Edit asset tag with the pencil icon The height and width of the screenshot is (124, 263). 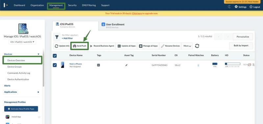[x=126, y=65]
